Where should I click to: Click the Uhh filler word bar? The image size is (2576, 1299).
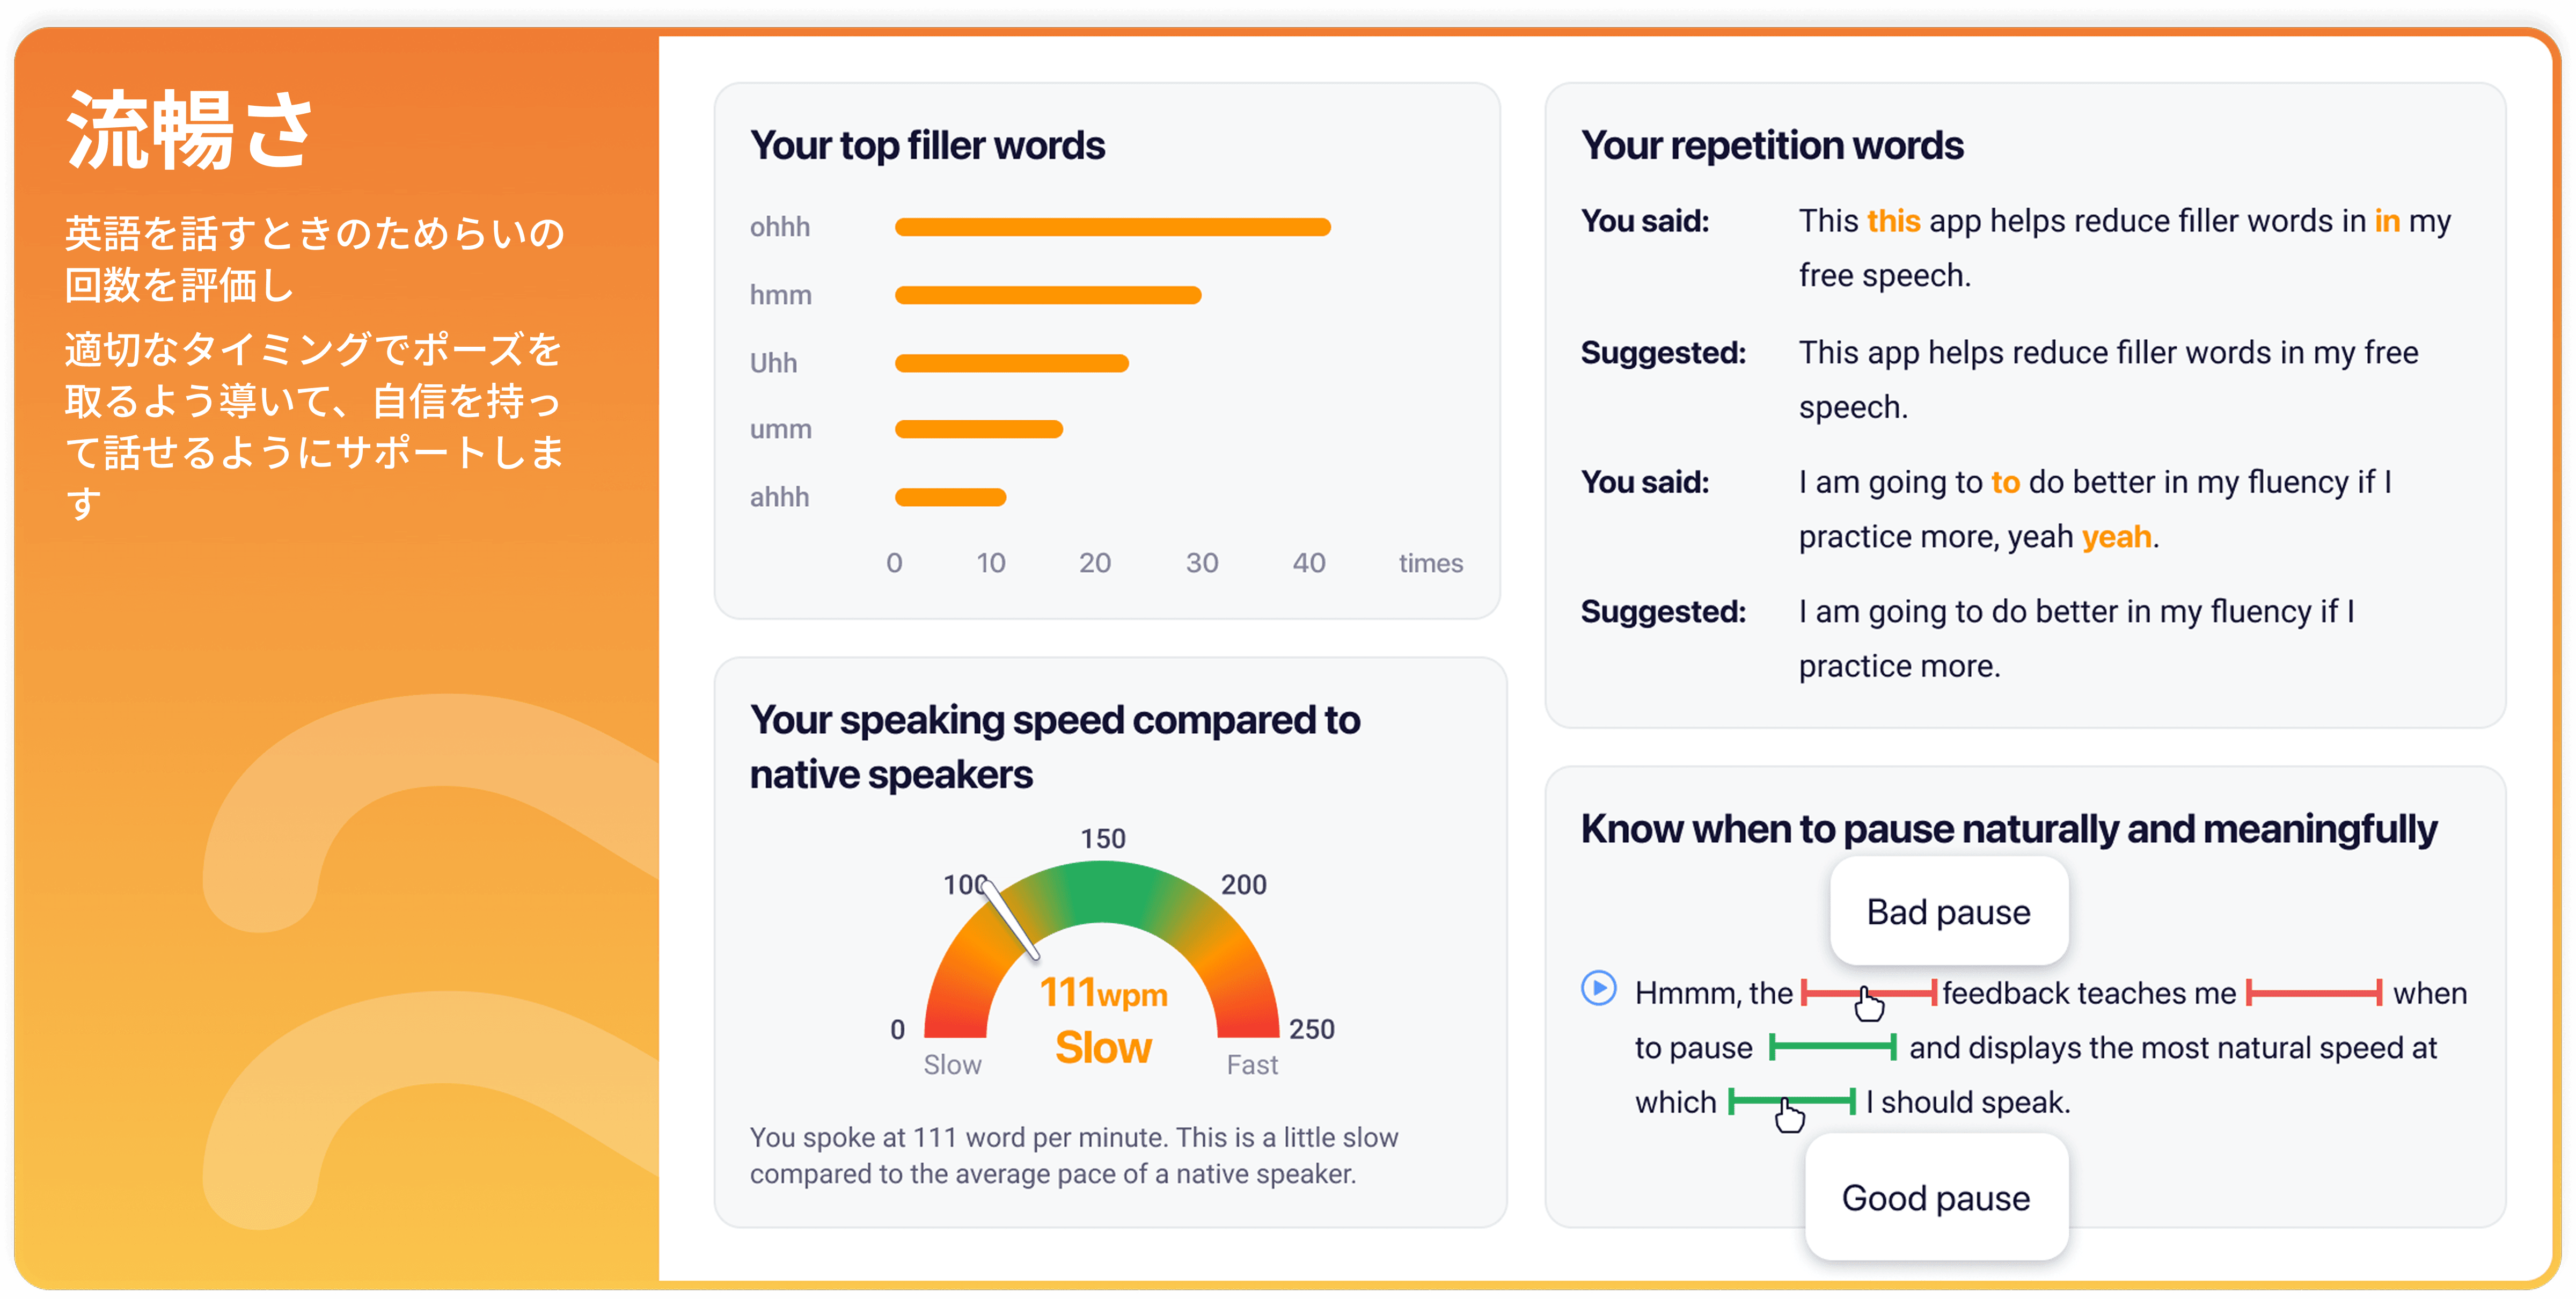(x=1011, y=363)
